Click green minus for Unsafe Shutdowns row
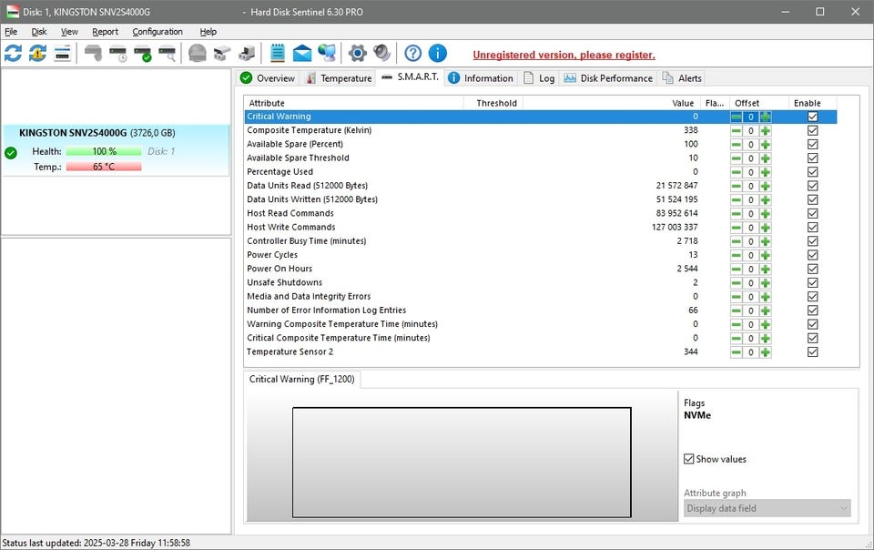874x550 pixels. coord(737,283)
